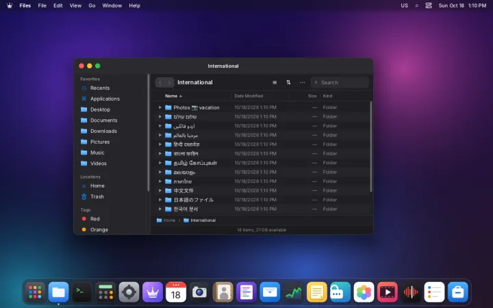Screen dimensions: 493x308
Task: Click the sidebar vertical scrollbar
Action: [x=148, y=132]
